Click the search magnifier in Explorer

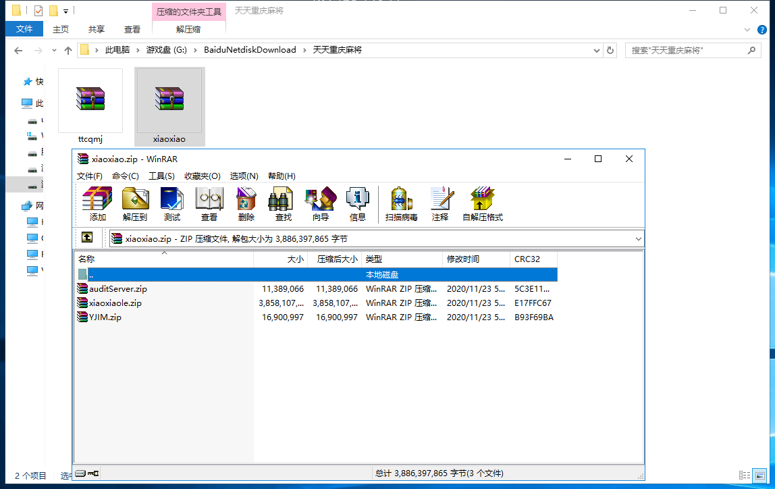[752, 51]
